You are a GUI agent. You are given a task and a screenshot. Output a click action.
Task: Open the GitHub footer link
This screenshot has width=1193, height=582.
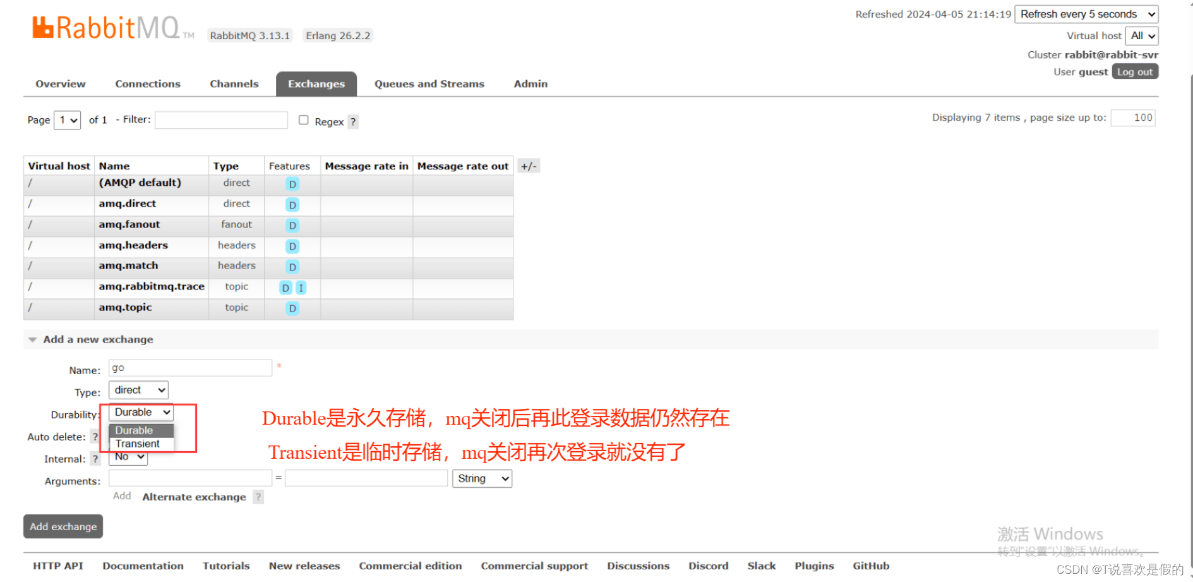tap(871, 566)
